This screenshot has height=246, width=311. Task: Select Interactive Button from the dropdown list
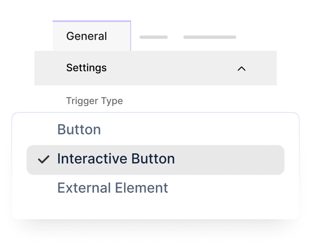116,159
